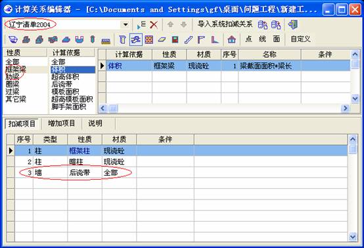Open the 辽宁清单2004 dropdown arrow
Image resolution: width=364 pixels, height=248 pixels.
pyautogui.click(x=125, y=24)
